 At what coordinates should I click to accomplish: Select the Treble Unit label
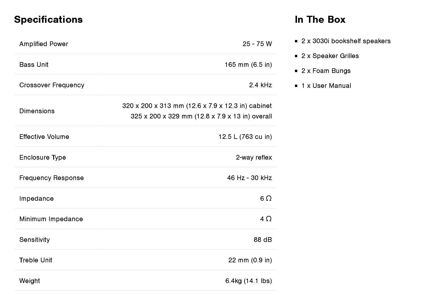pyautogui.click(x=36, y=260)
